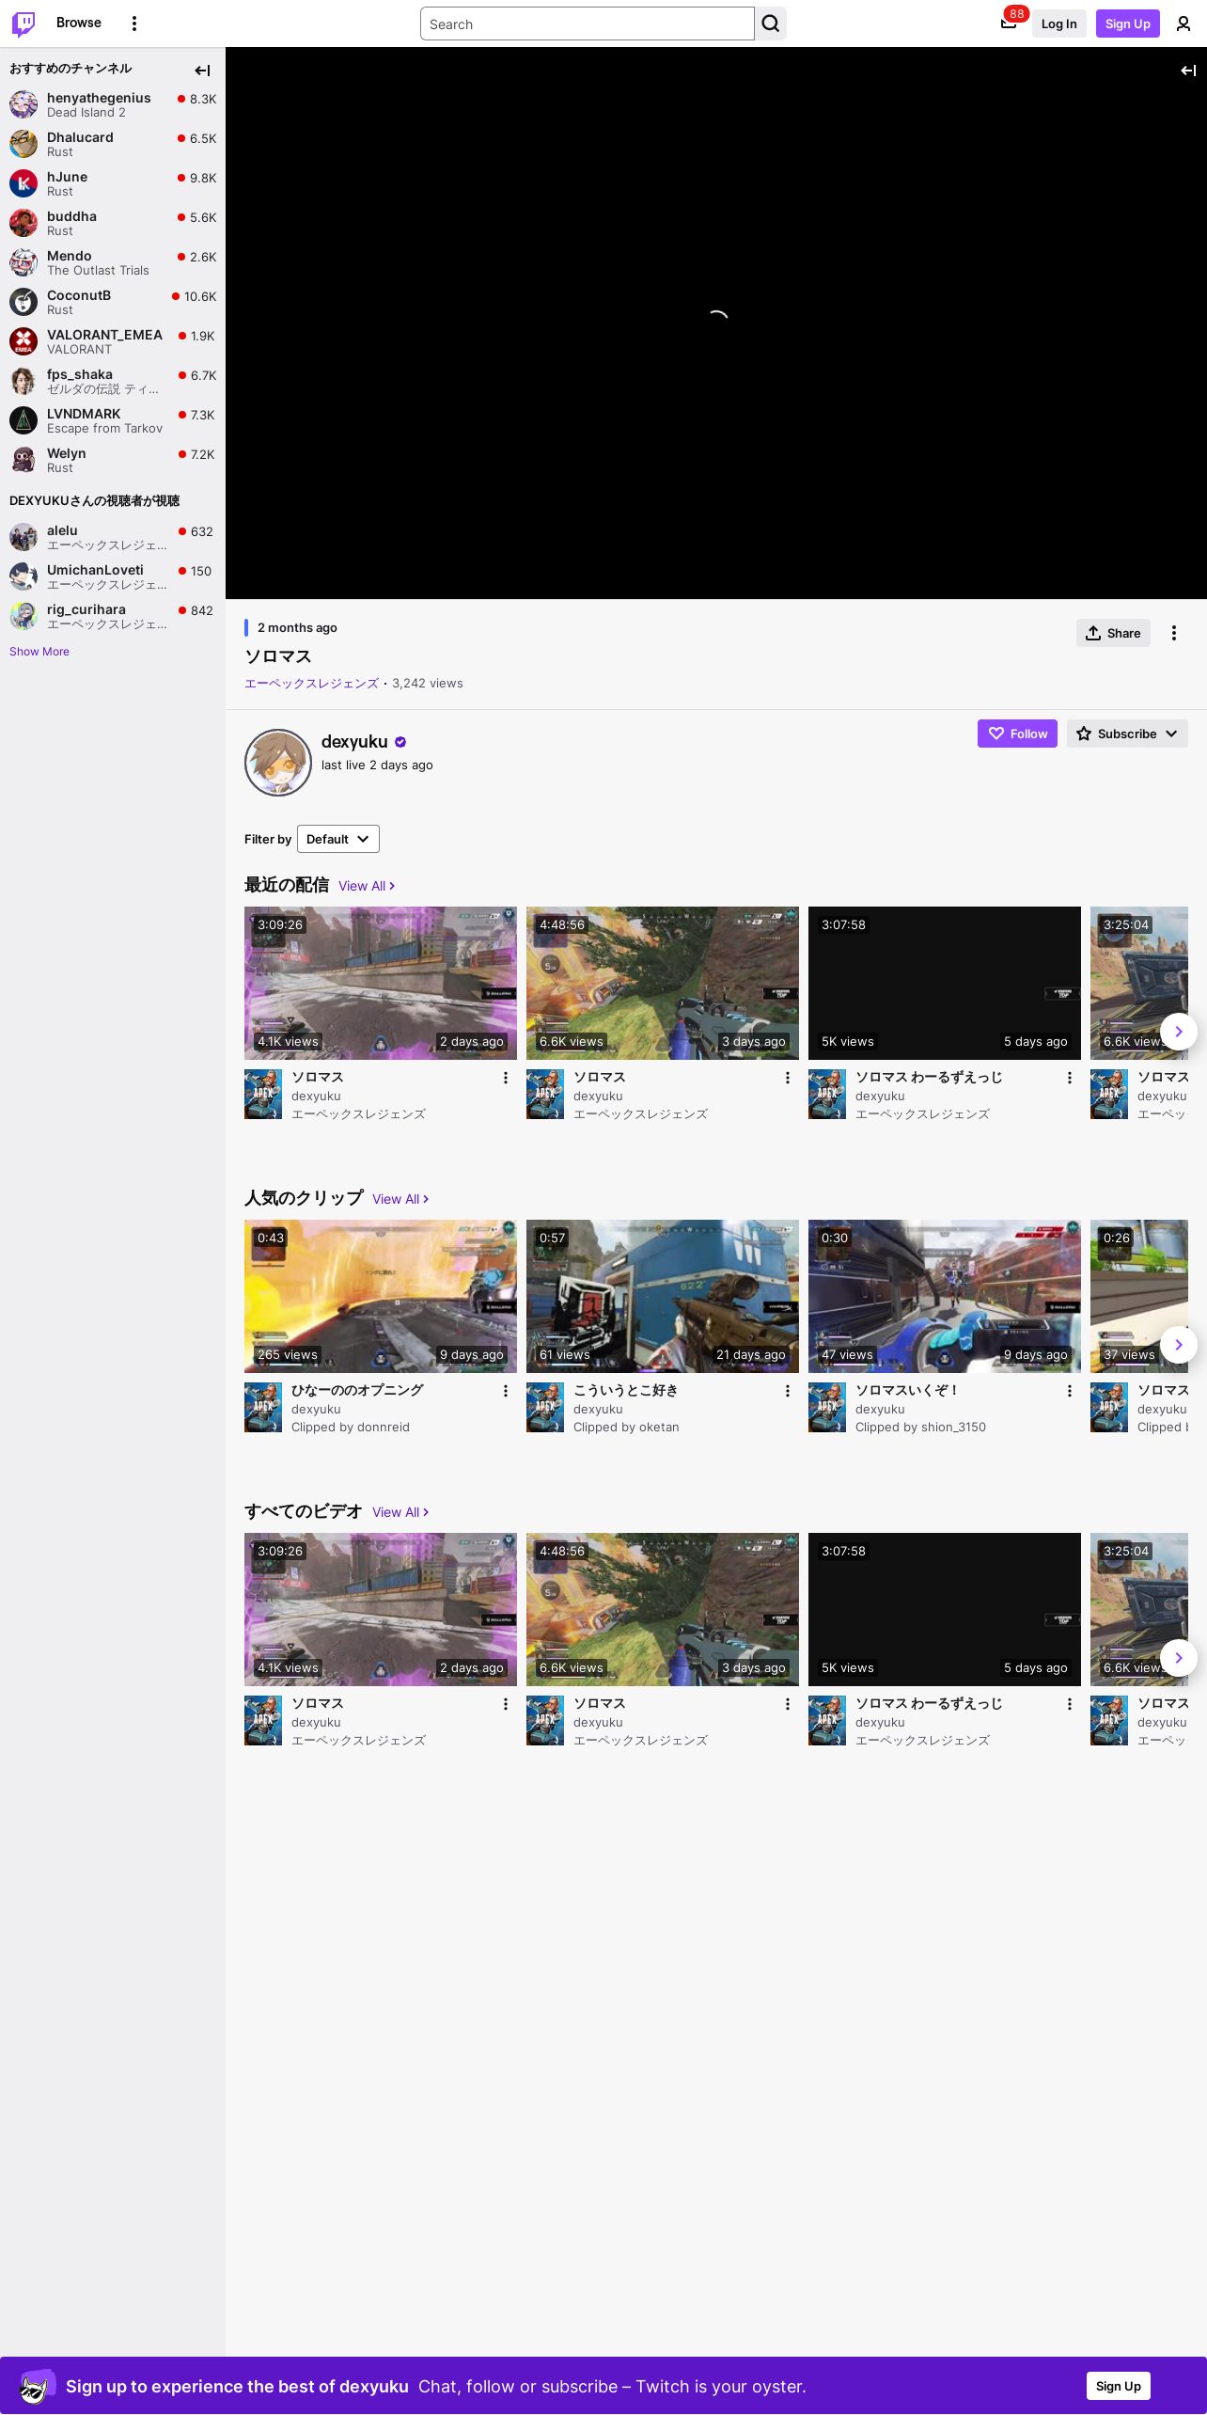The width and height of the screenshot is (1207, 2415).
Task: Click View All for 最近の配信
Action: (x=367, y=886)
